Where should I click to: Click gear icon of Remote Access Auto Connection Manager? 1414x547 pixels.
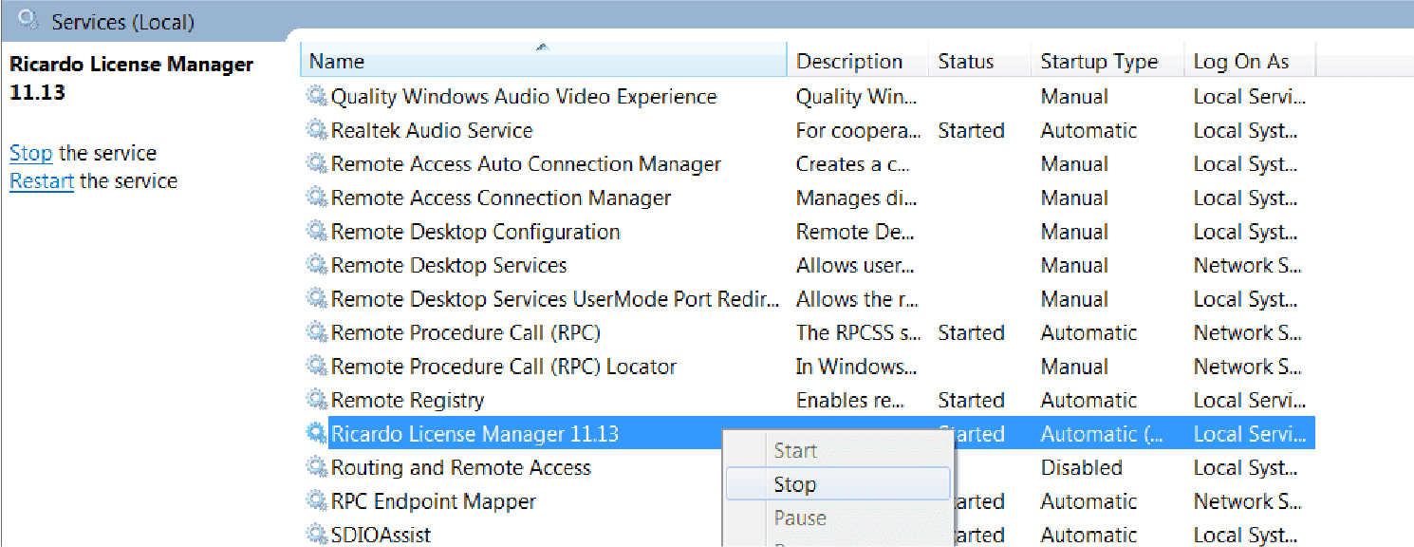(x=316, y=164)
